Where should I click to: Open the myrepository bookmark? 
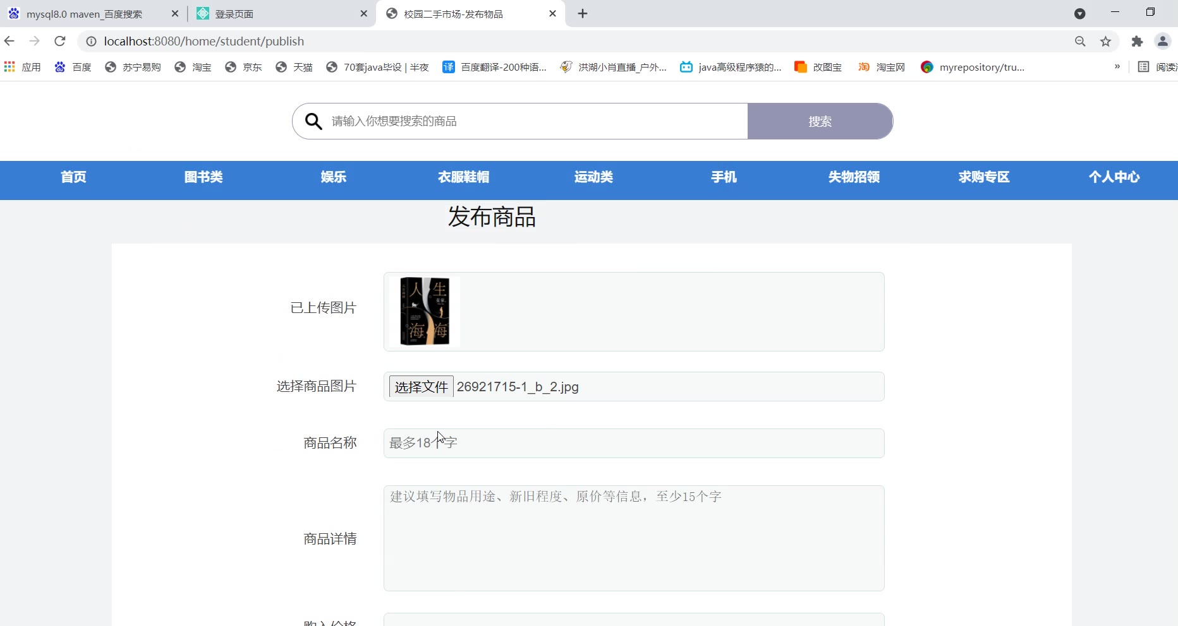tap(973, 67)
